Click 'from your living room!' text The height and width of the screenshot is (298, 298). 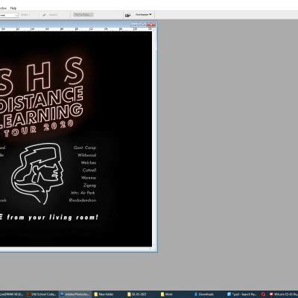[53, 218]
